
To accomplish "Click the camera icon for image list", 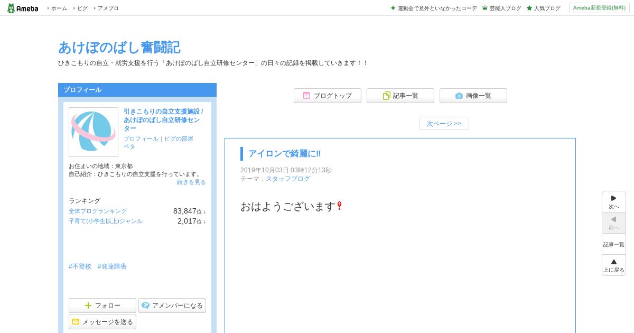I will click(459, 96).
